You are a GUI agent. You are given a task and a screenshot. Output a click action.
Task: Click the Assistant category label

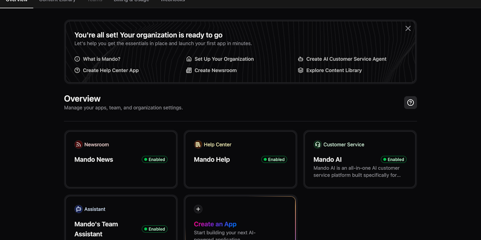[x=95, y=209]
